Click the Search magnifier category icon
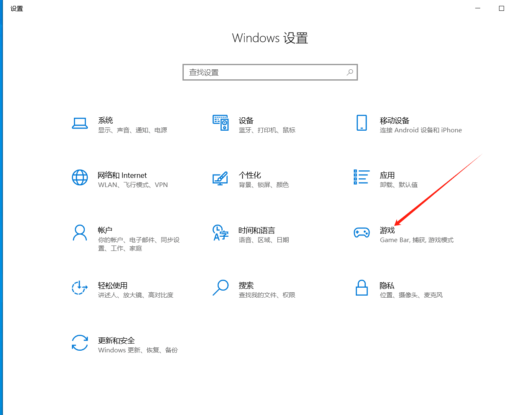Viewport: 522px width, 415px height. coord(220,288)
